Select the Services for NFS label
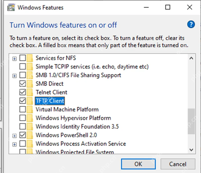This screenshot has height=173, width=201. tap(56, 58)
